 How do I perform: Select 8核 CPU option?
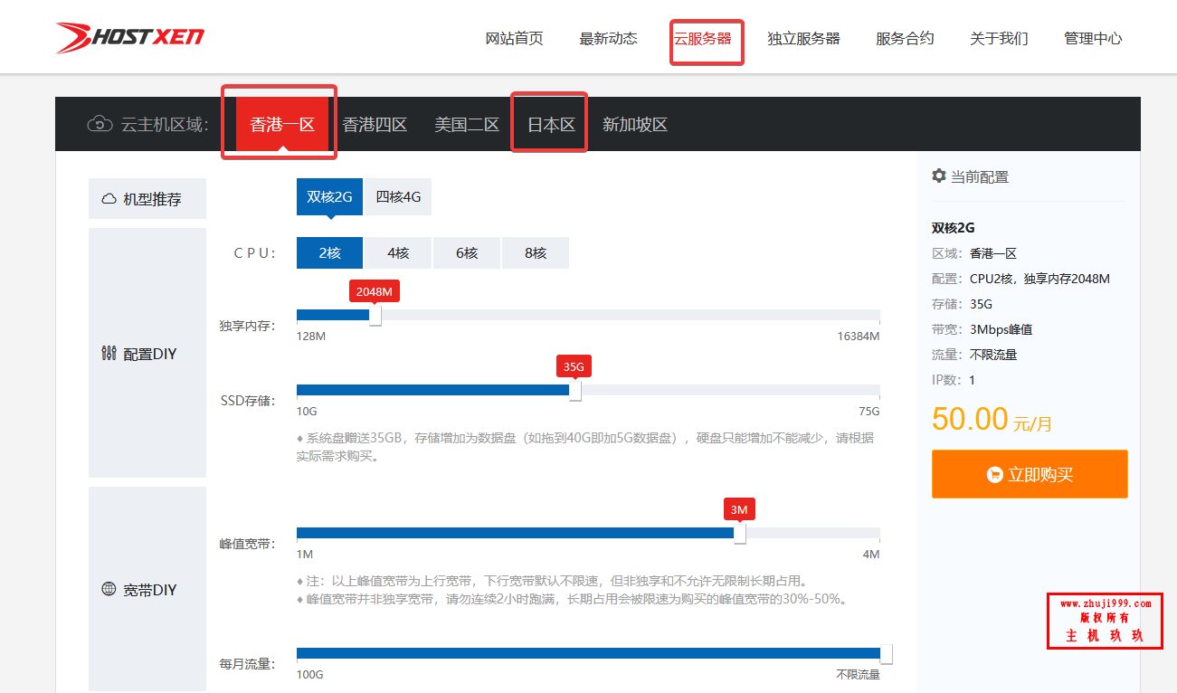(x=536, y=253)
